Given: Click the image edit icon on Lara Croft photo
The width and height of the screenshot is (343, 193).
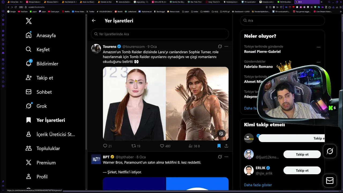Looking at the screenshot, I should [221, 133].
